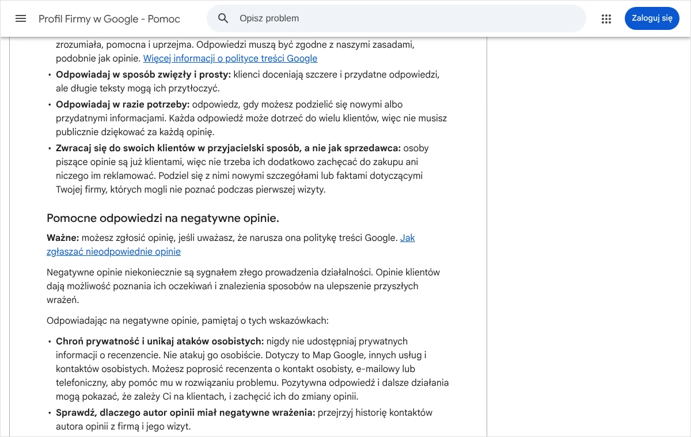Click the bold text Ważne:

point(63,238)
